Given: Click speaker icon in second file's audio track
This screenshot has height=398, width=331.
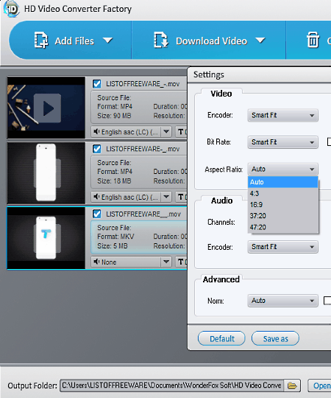Looking at the screenshot, I should [x=96, y=197].
